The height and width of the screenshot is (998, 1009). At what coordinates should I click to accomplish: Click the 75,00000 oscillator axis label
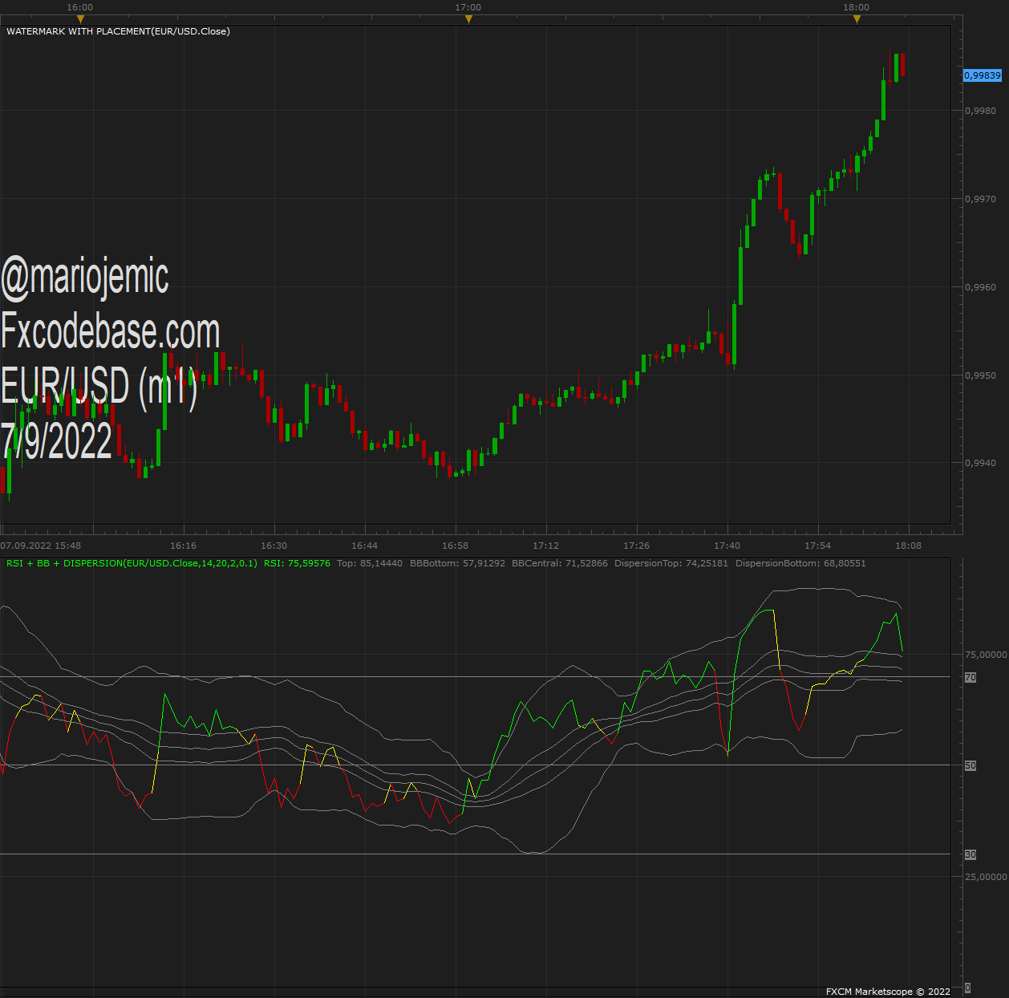pos(986,655)
